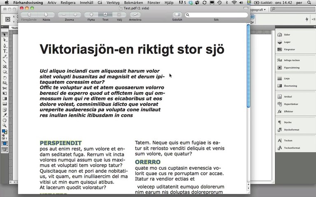This screenshot has height=197, width=316.
Task: Open the Hjälp menu
Action: coord(169,2)
